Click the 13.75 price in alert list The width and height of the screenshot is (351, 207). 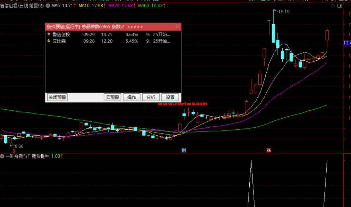pyautogui.click(x=107, y=34)
